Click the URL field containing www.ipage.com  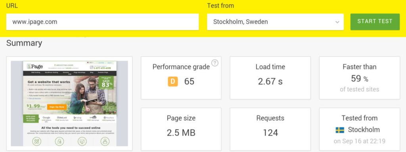click(x=103, y=22)
